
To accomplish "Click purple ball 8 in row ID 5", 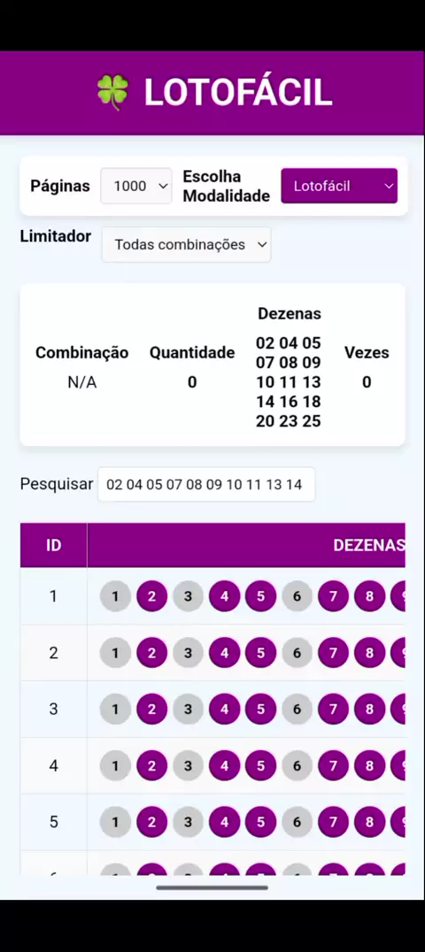I will tap(370, 822).
